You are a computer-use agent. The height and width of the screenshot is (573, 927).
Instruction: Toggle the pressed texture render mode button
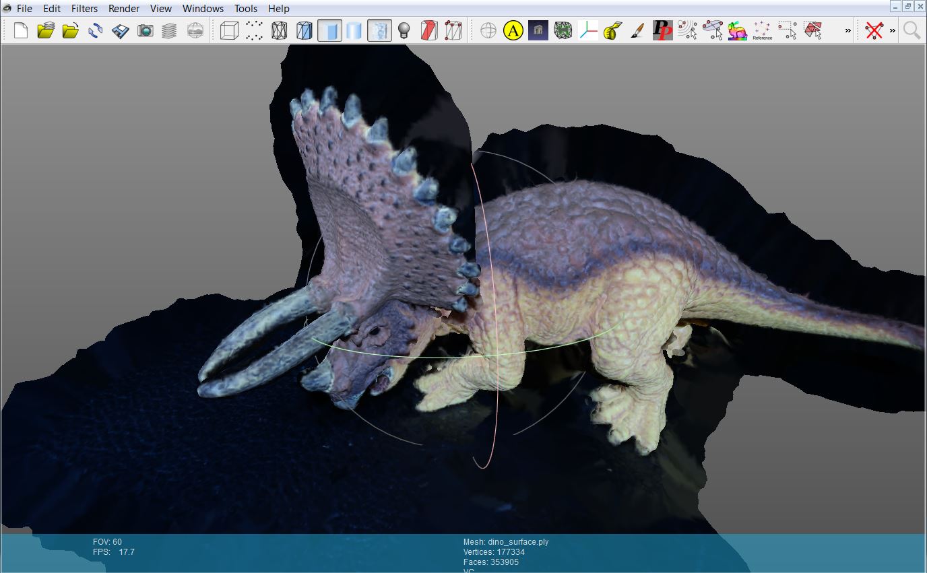pyautogui.click(x=379, y=30)
